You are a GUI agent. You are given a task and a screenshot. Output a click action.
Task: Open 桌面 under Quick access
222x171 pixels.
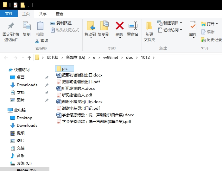pos(17,77)
